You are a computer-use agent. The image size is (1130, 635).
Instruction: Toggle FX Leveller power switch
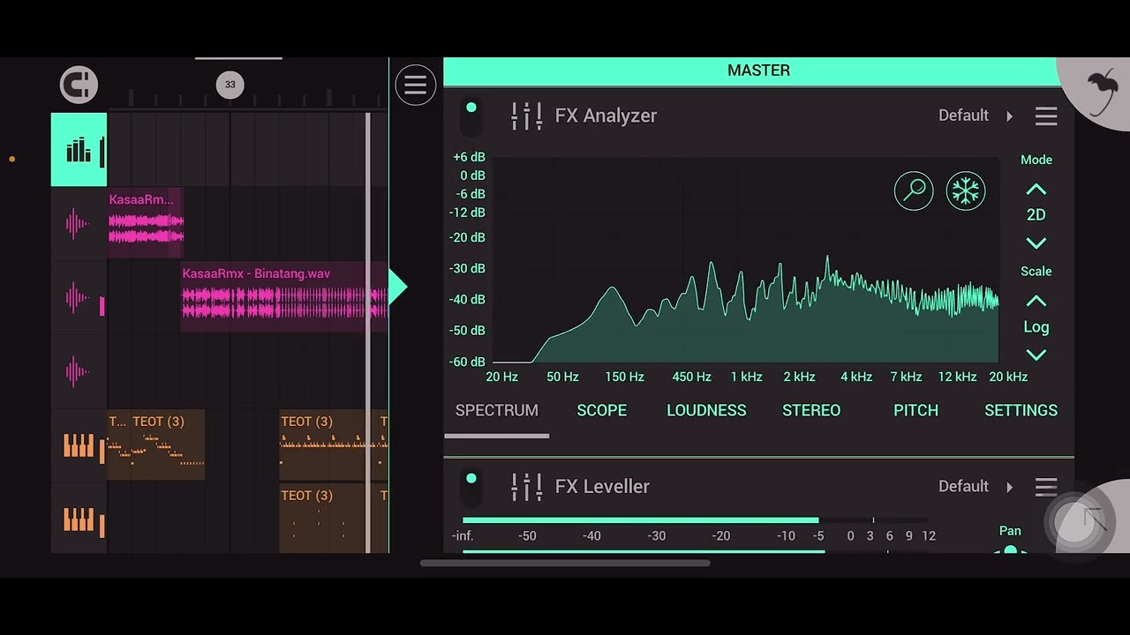pos(471,487)
